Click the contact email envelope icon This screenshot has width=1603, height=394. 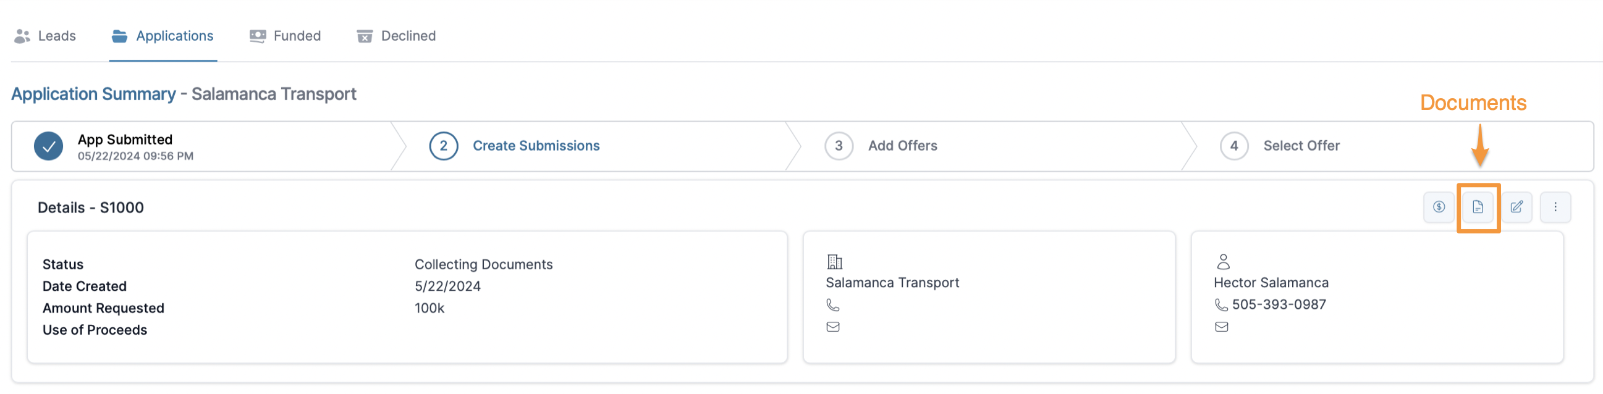(1222, 327)
